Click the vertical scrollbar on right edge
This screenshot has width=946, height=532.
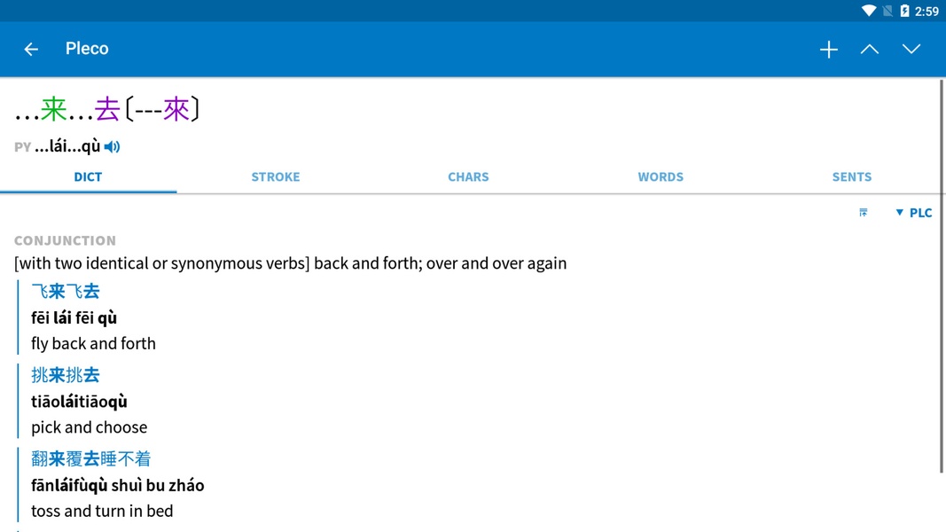[942, 277]
